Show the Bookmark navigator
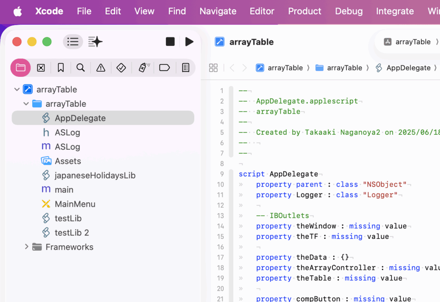 coord(61,68)
